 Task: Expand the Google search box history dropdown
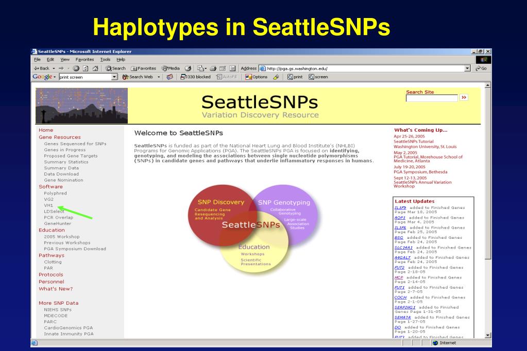[114, 77]
